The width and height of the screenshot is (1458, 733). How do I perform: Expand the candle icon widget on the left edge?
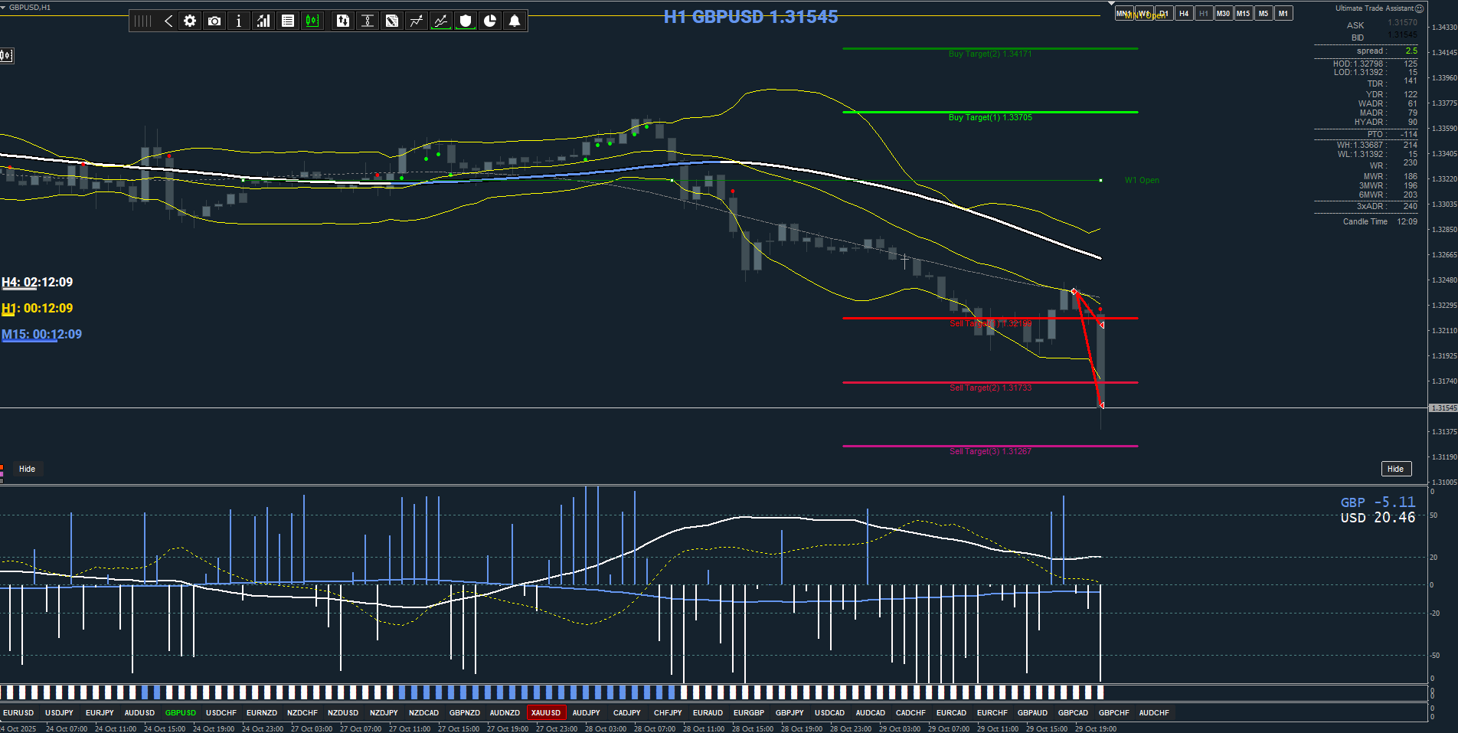click(x=6, y=55)
